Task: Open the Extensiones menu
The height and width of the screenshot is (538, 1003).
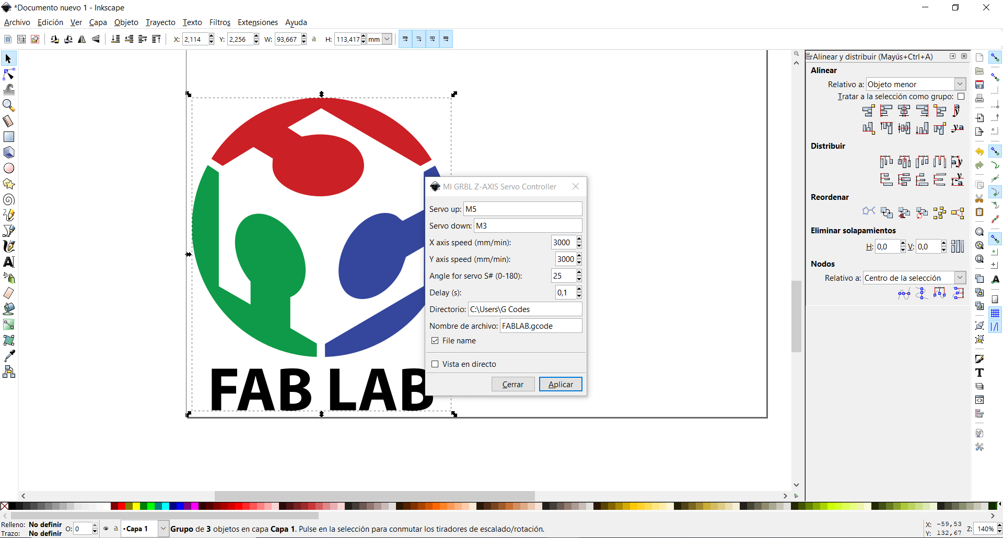Action: pyautogui.click(x=258, y=22)
